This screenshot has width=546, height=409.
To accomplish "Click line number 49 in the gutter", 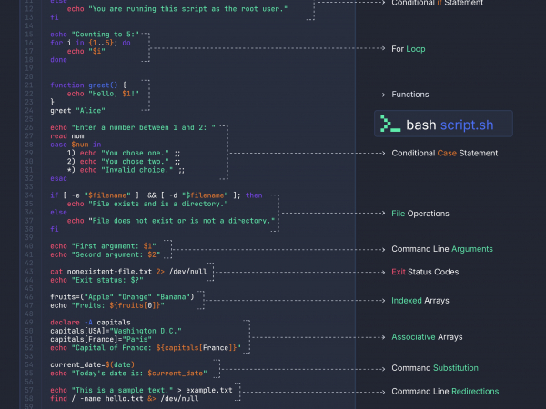I will click(29, 323).
